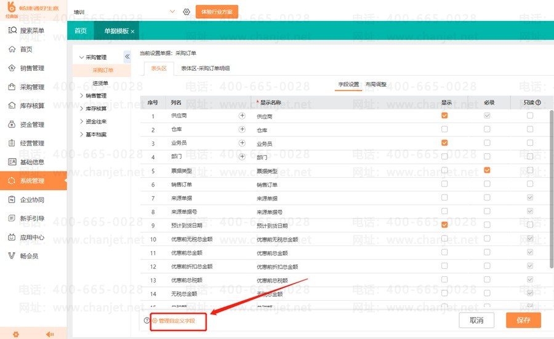Viewport: 554px width, 339px height.
Task: Toggle the 显示 checkbox for 预计到货日期
Action: click(444, 225)
